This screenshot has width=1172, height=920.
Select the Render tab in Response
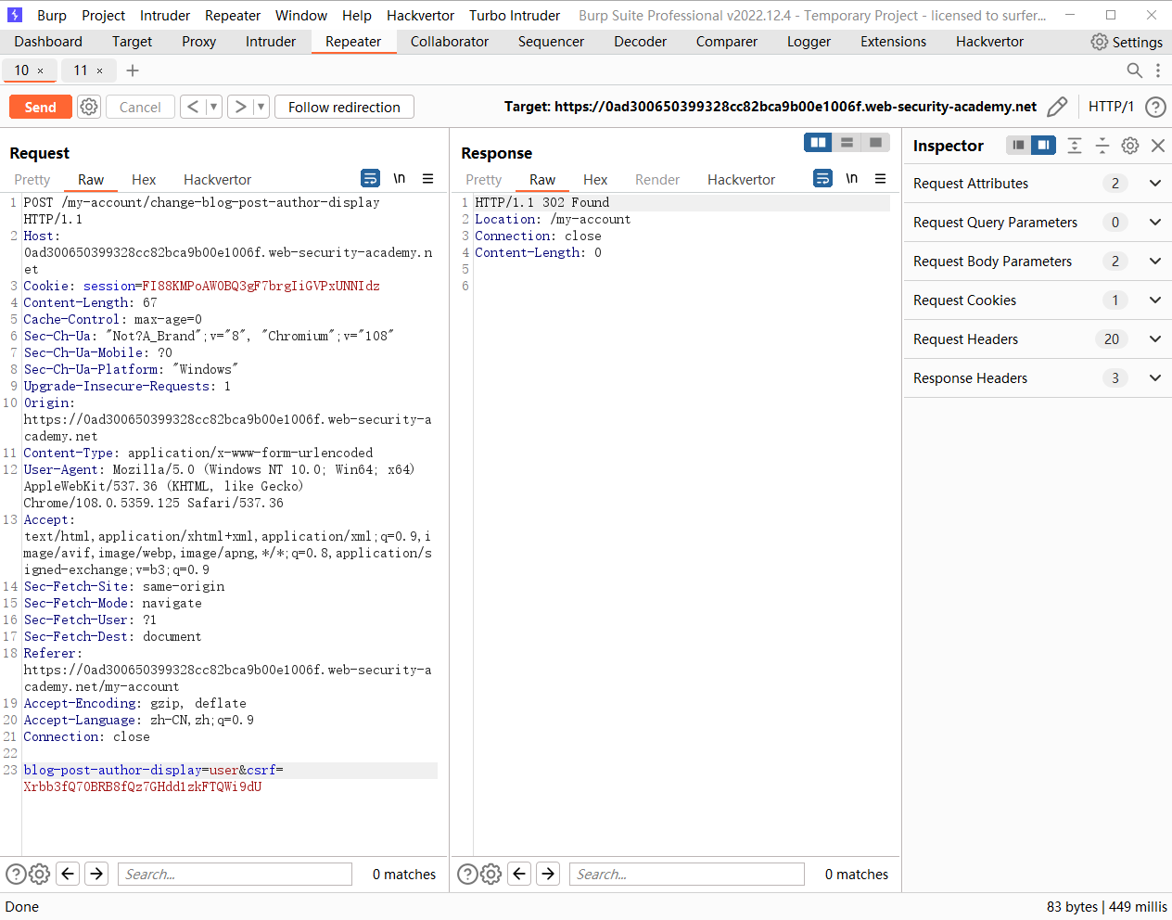pos(657,180)
